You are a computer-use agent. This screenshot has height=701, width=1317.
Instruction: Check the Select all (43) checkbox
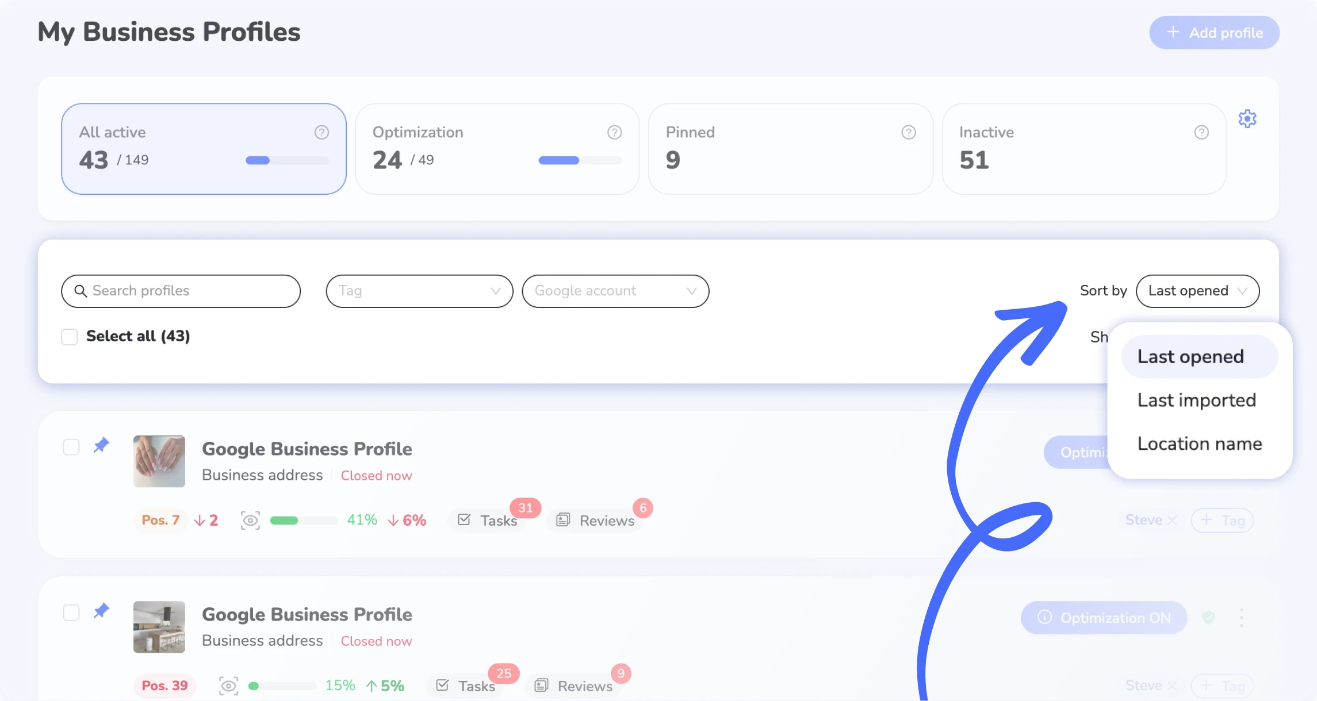(x=70, y=337)
